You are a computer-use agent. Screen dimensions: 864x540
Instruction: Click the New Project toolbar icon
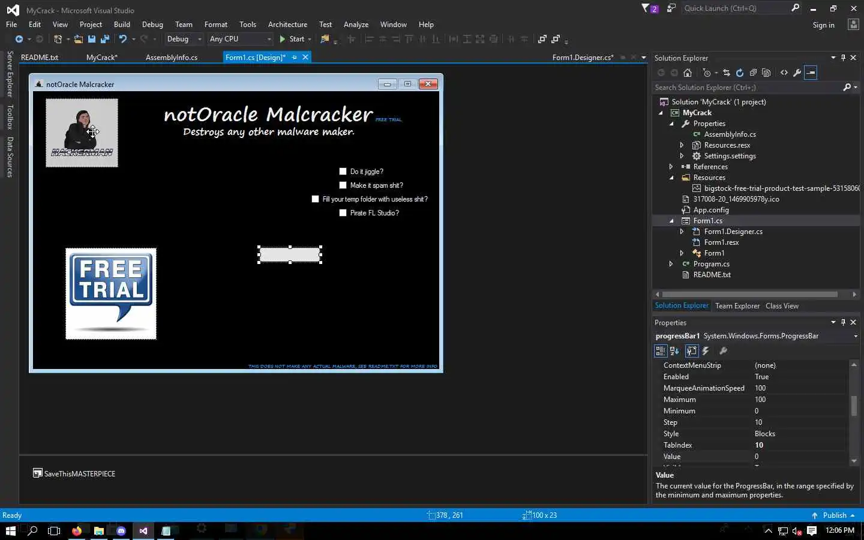[58, 39]
